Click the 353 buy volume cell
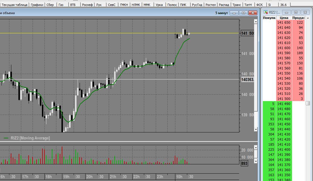Image resolution: width=313 pixels, height=181 pixels. click(x=269, y=124)
